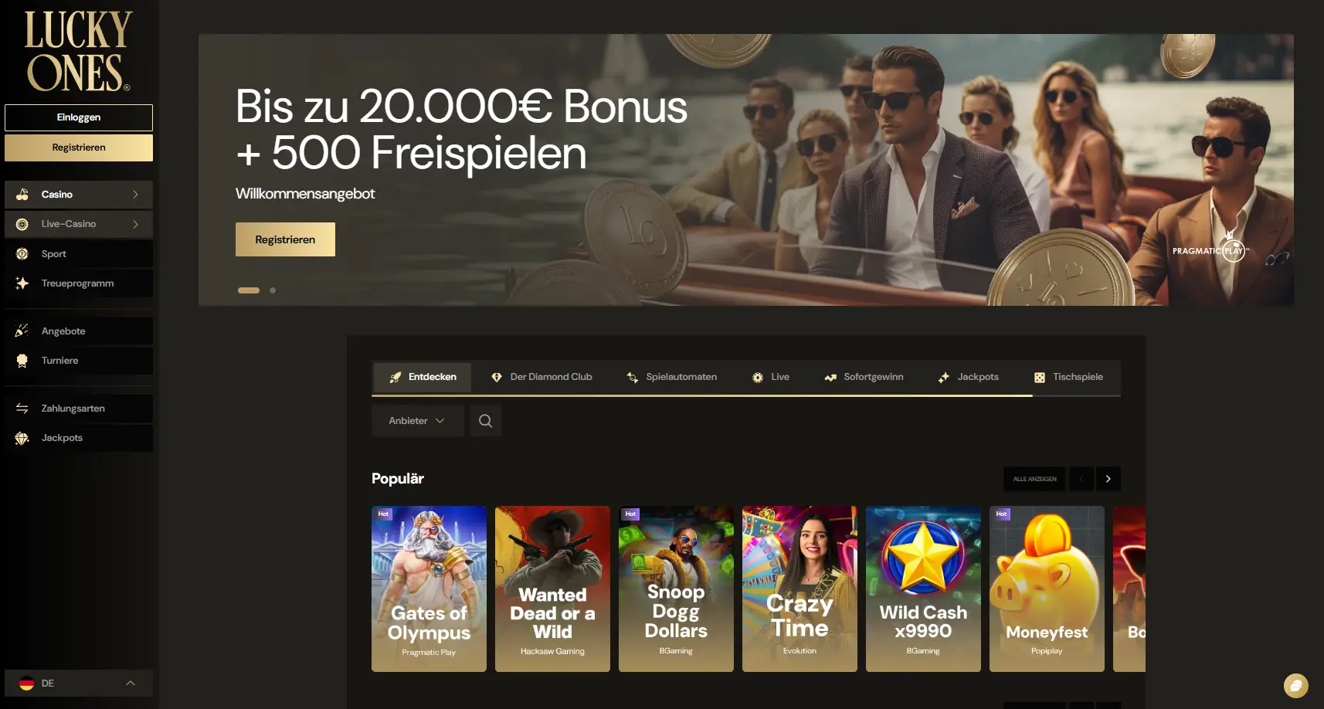
Task: Open the Gates of Olympus game
Action: (429, 589)
